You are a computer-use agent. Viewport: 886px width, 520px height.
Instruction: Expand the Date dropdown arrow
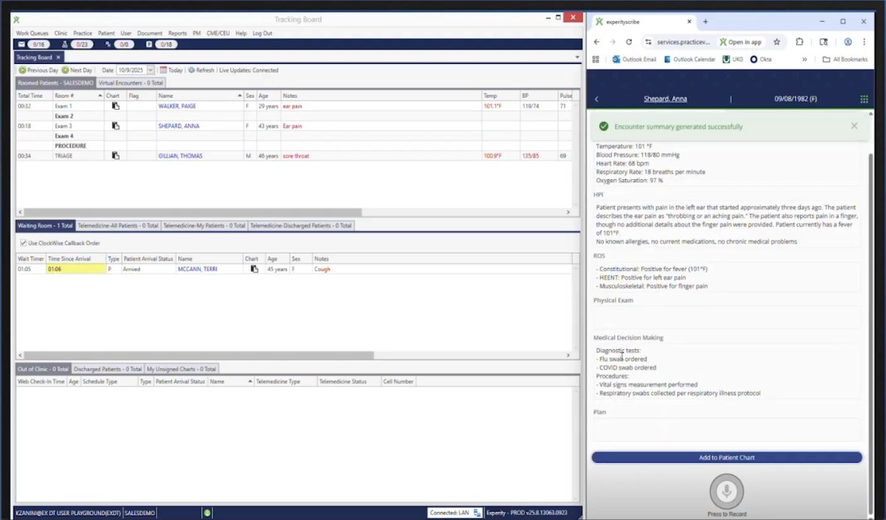[x=151, y=70]
